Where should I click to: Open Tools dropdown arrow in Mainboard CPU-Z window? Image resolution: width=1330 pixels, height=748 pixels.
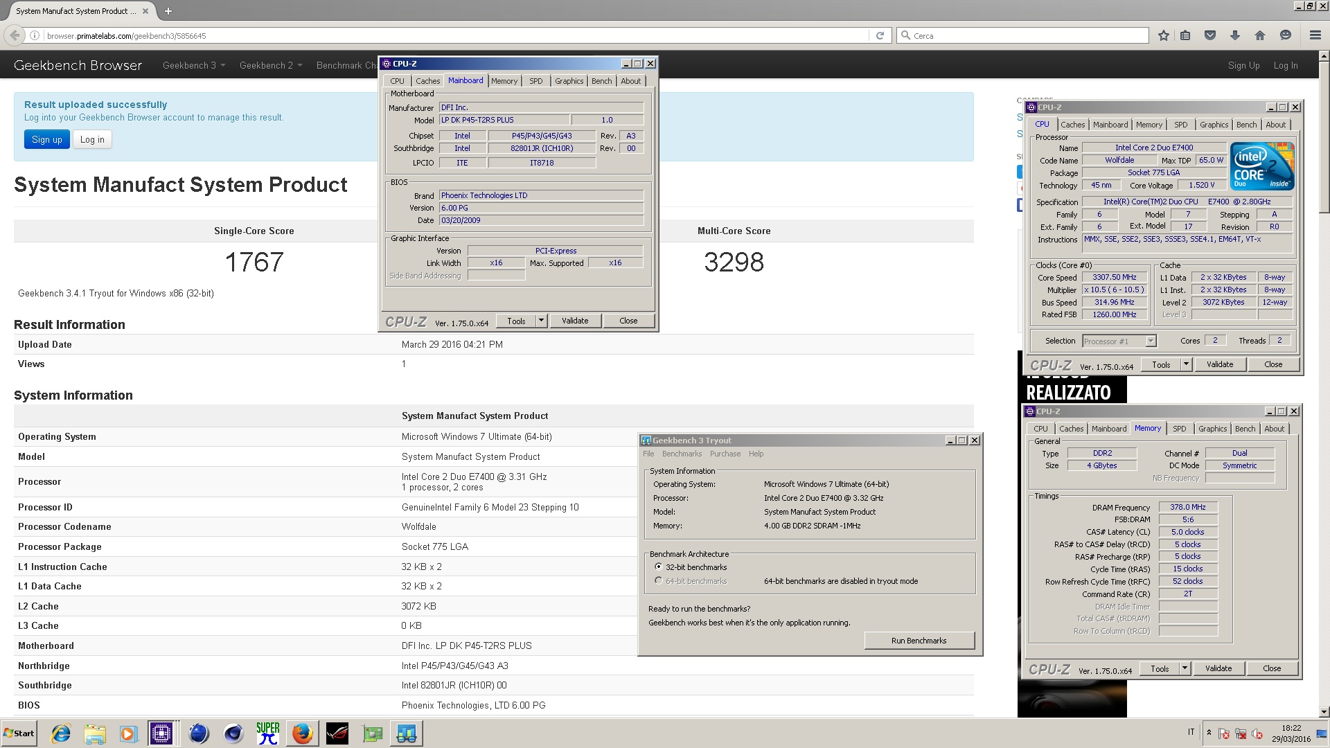pyautogui.click(x=541, y=321)
